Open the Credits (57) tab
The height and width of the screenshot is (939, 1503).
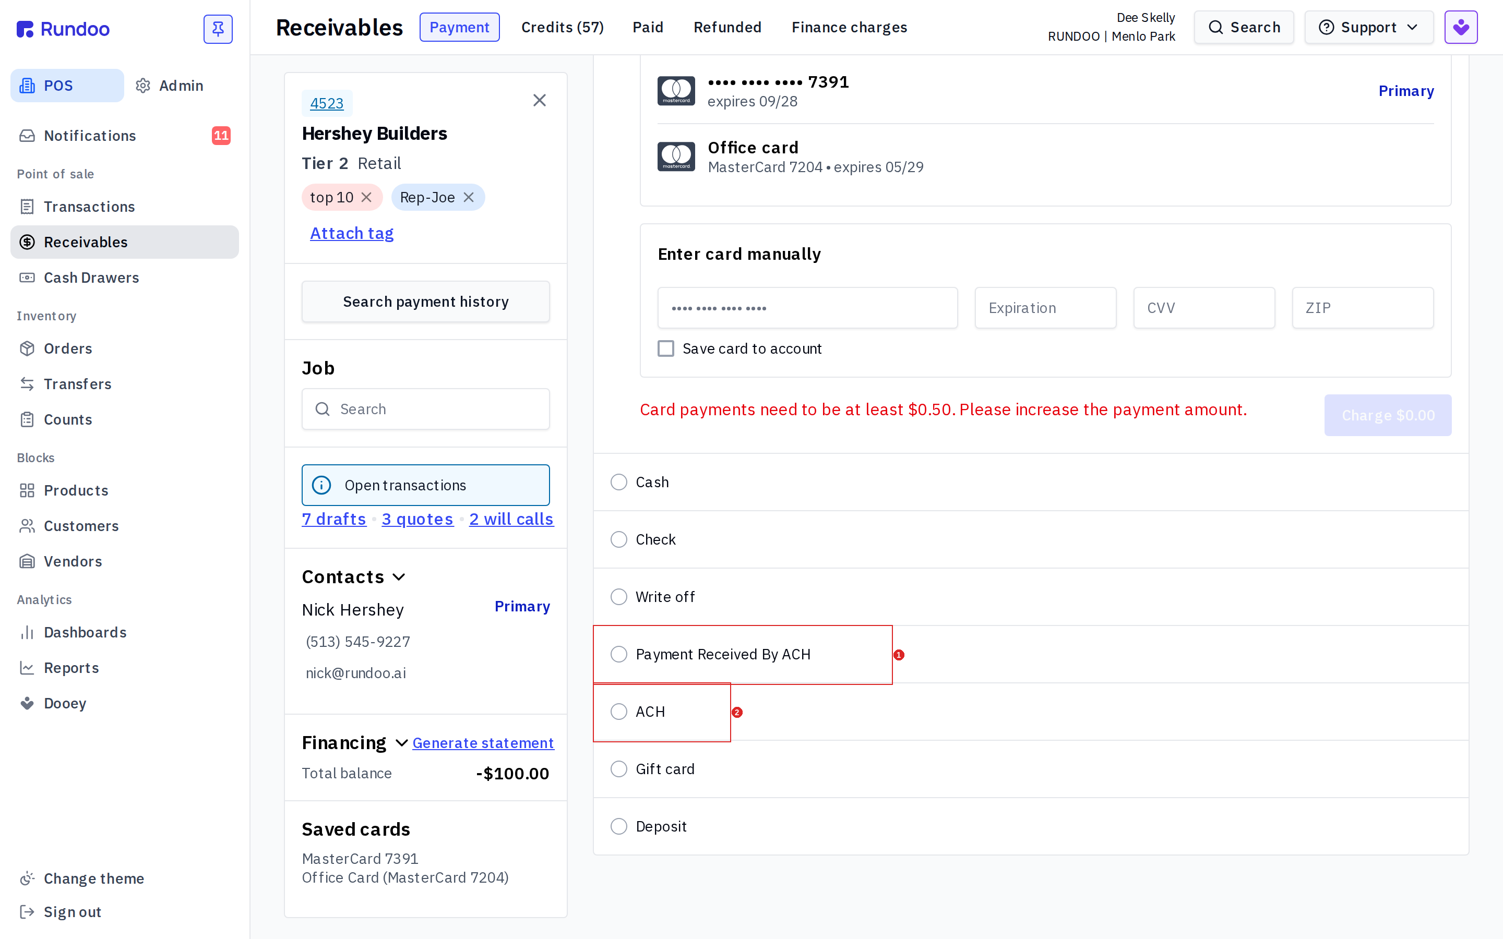coord(563,27)
